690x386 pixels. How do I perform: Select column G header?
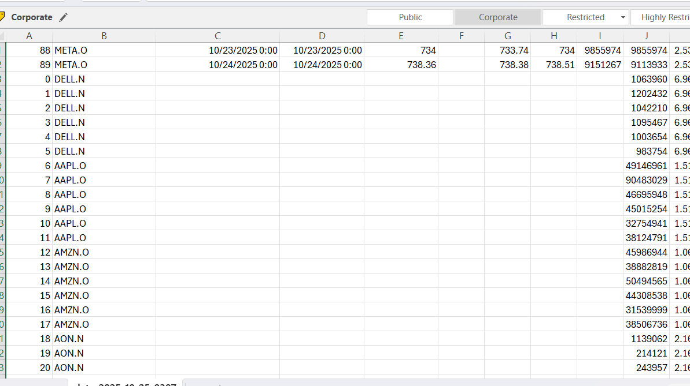507,36
